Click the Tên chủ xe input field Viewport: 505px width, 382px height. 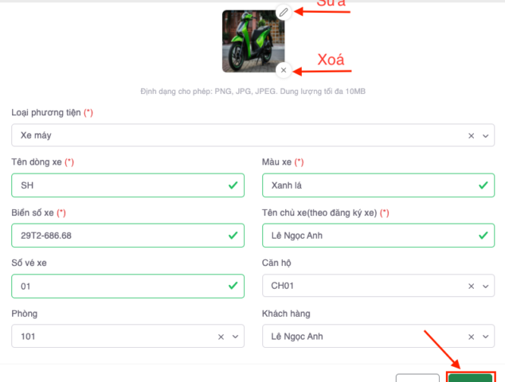pyautogui.click(x=368, y=236)
